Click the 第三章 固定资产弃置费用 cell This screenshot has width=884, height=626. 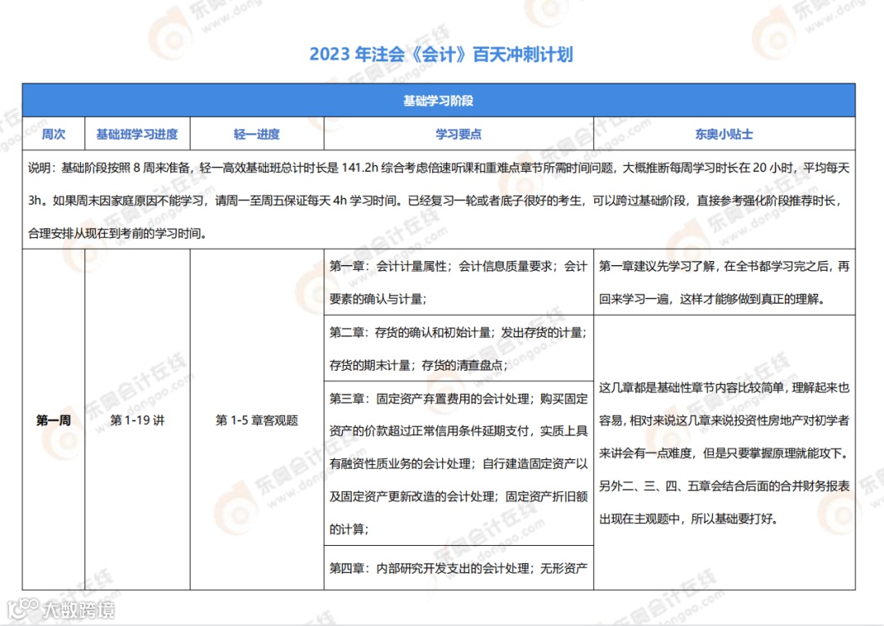pos(458,463)
